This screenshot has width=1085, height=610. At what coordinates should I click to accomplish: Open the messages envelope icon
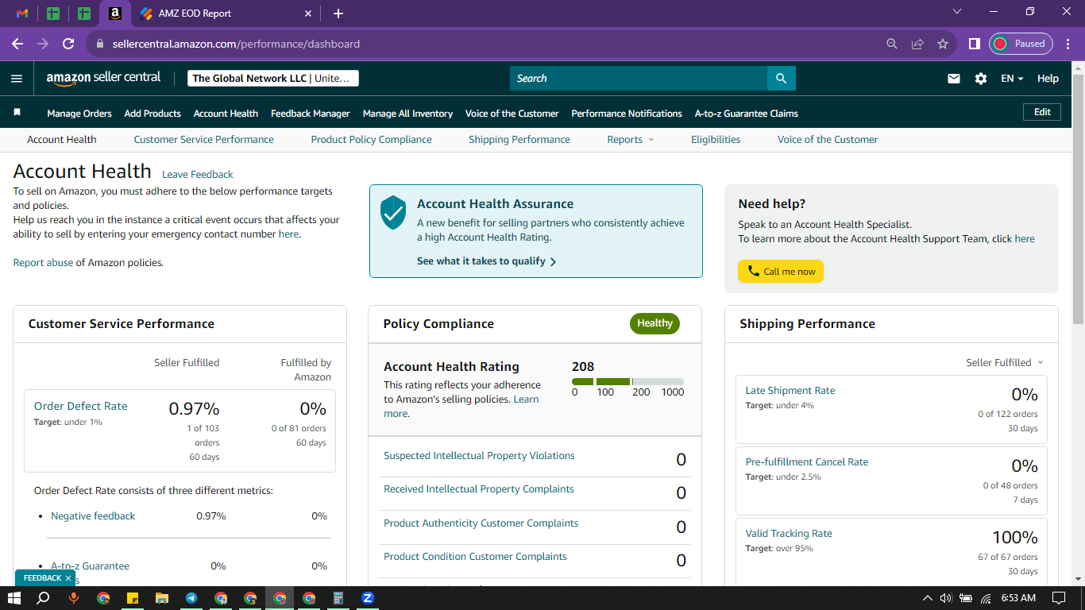(954, 79)
